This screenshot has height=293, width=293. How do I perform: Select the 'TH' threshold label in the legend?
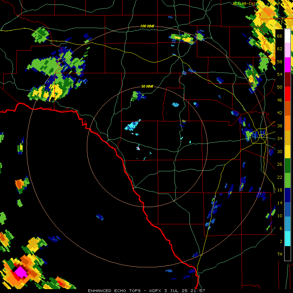(x=280, y=254)
